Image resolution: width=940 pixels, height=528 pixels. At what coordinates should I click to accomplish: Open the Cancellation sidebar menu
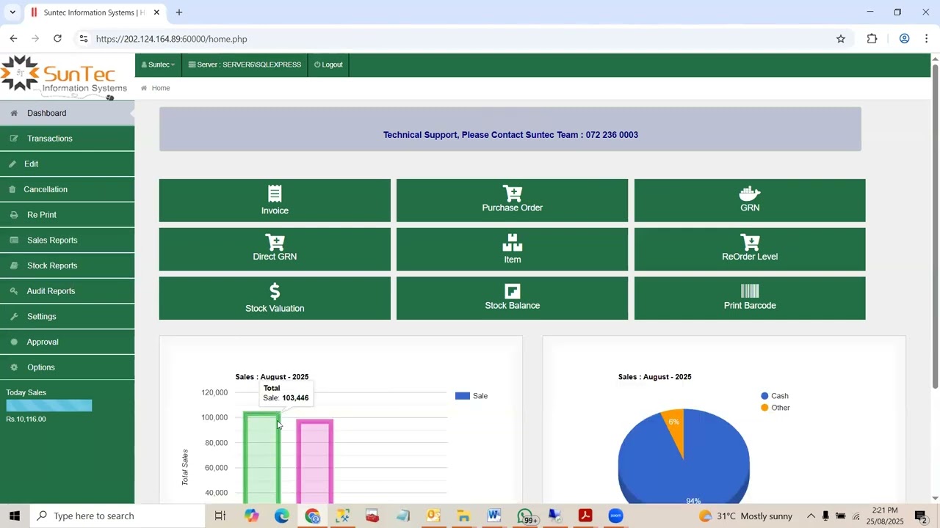click(67, 189)
